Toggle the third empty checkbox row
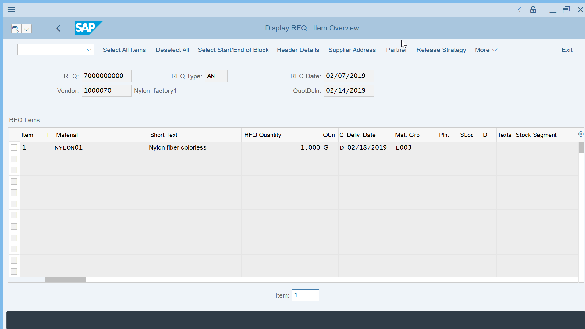The height and width of the screenshot is (329, 585). pos(14,181)
